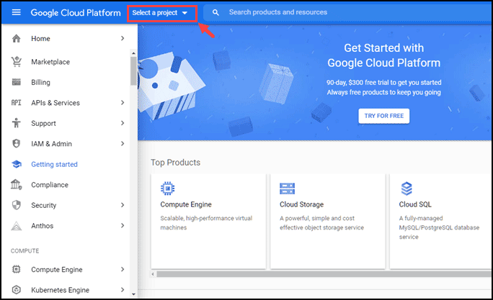This screenshot has height=300, width=493.
Task: Click the IAM & Admin shield icon
Action: click(17, 143)
